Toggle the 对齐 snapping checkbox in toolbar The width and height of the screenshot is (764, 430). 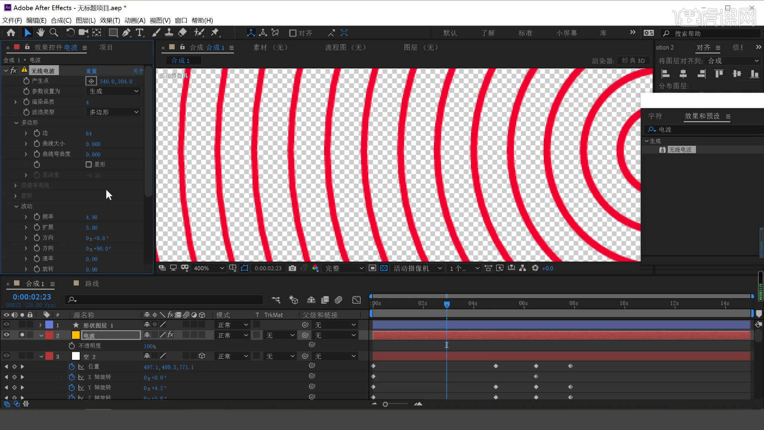(x=293, y=33)
